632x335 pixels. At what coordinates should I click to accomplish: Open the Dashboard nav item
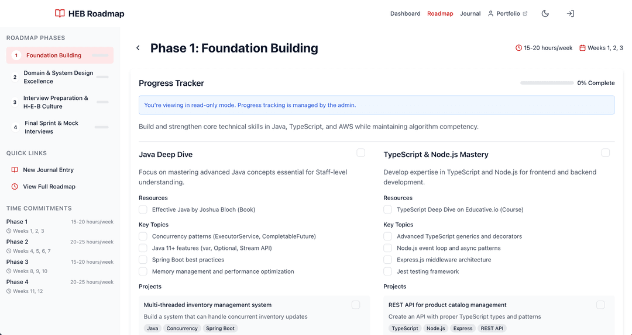point(405,13)
